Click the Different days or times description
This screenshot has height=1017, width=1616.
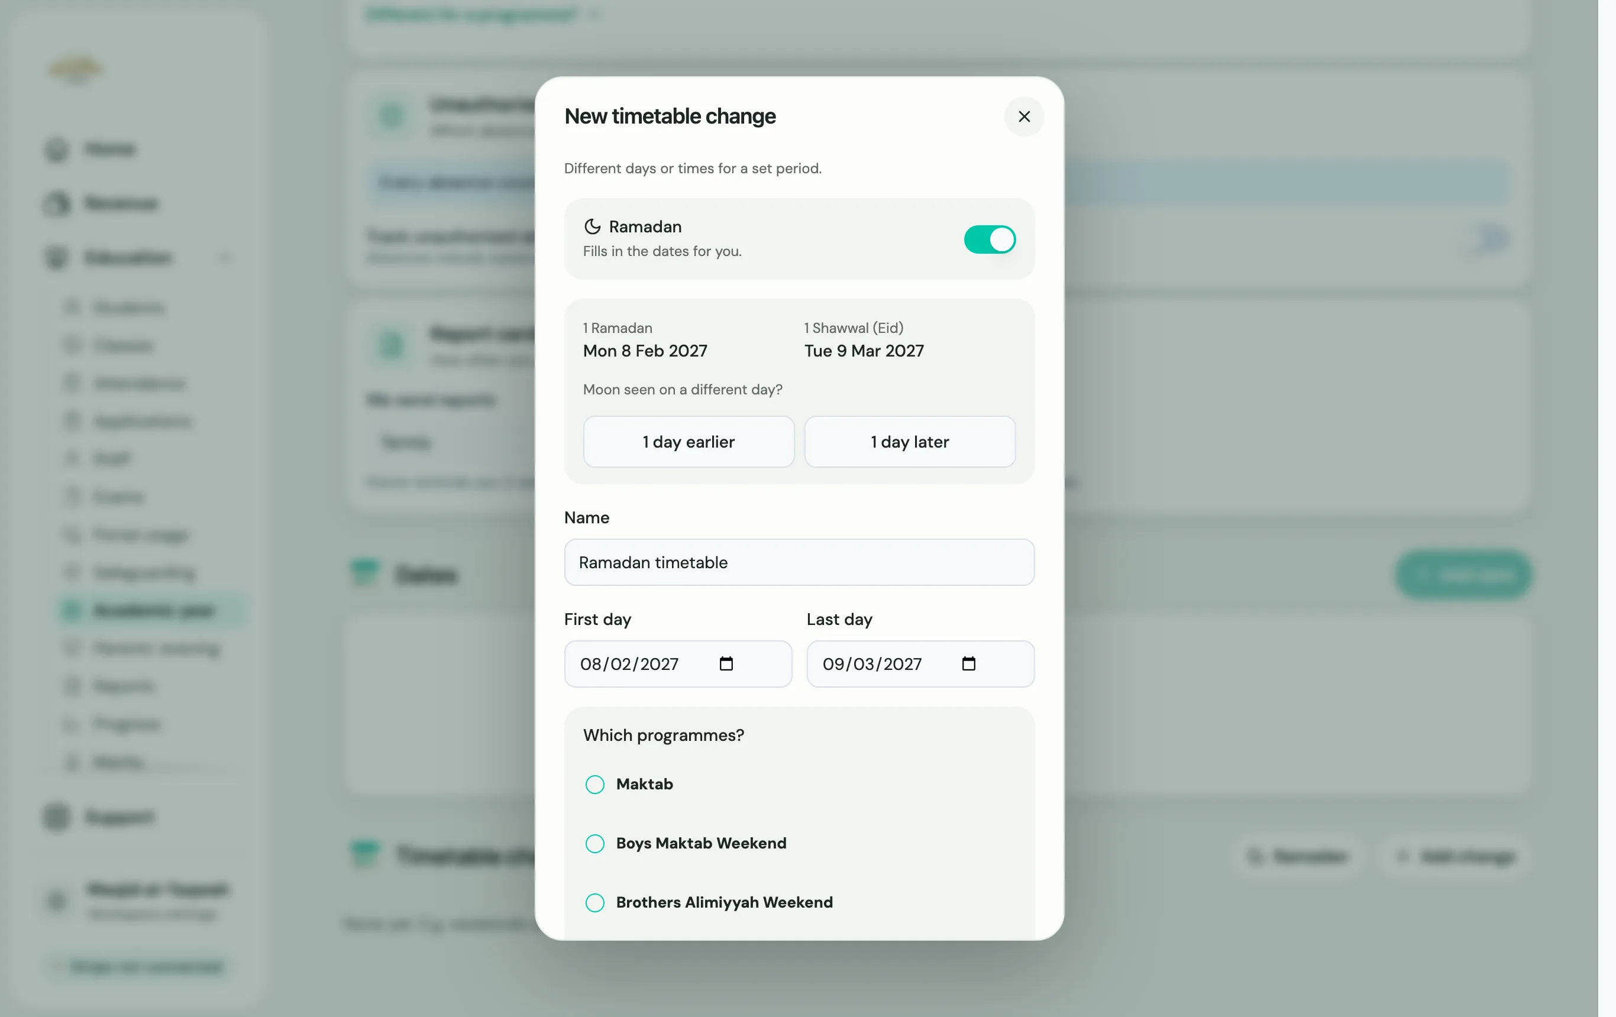693,169
